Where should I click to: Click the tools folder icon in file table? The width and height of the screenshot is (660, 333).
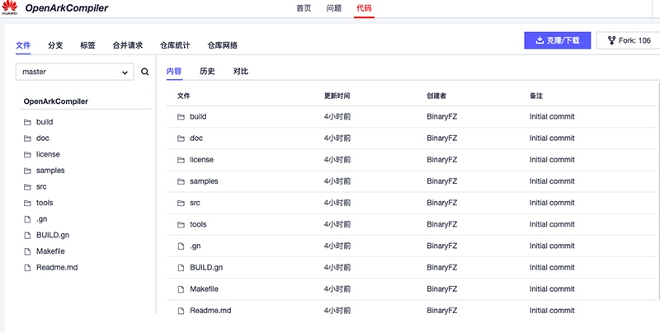click(181, 224)
